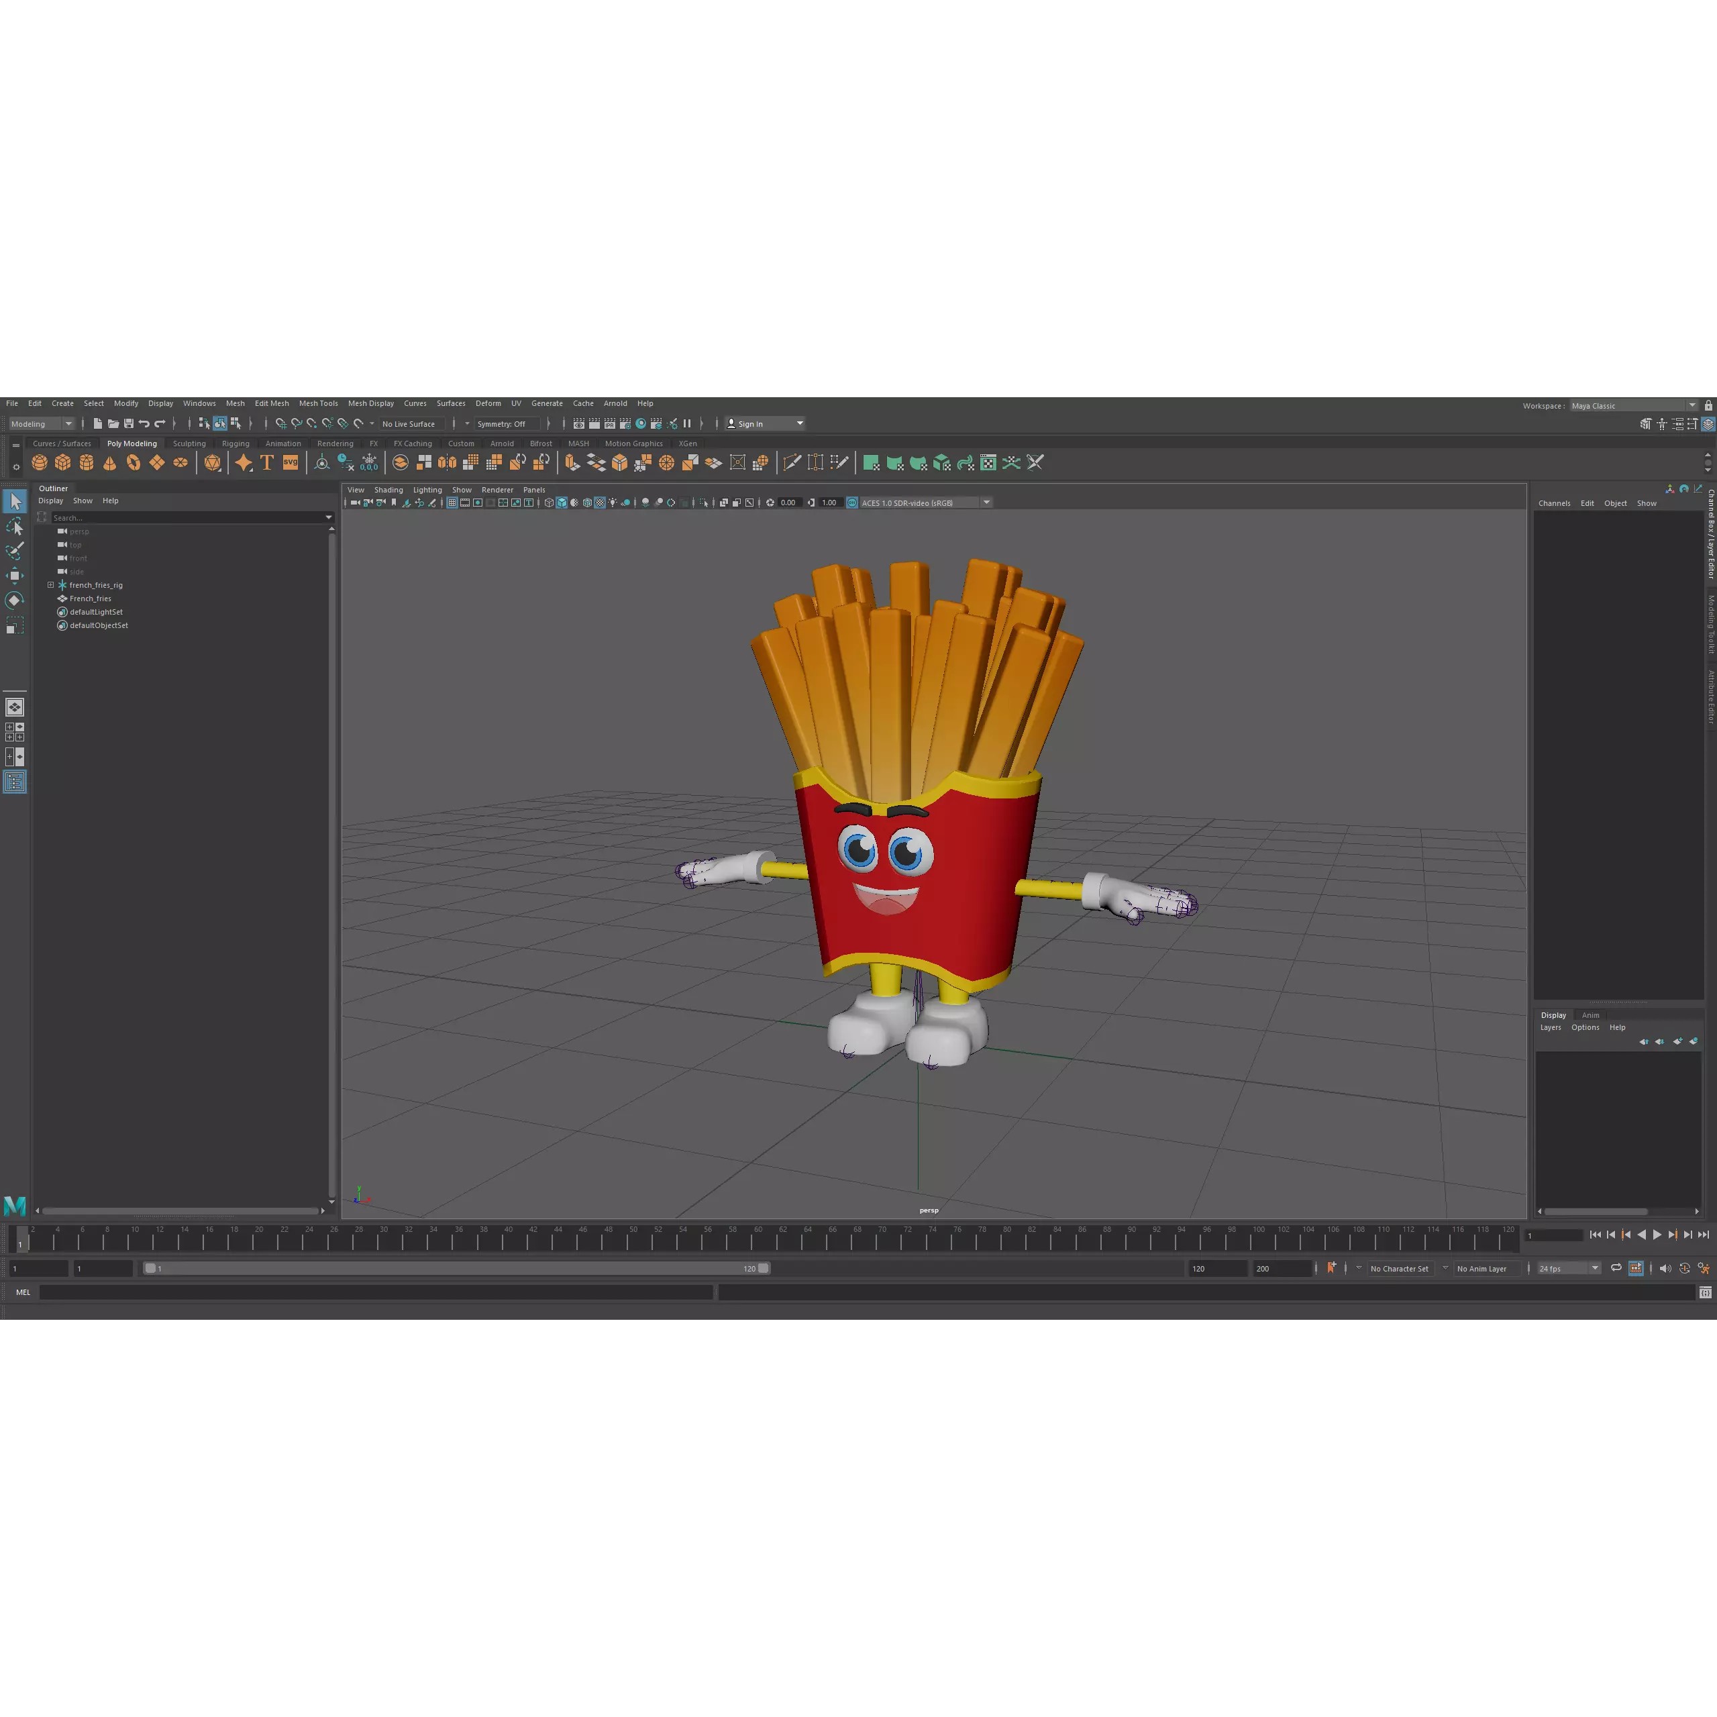
Task: Open the ACES 1.0 SDR-video color space dropdown
Action: coord(986,502)
